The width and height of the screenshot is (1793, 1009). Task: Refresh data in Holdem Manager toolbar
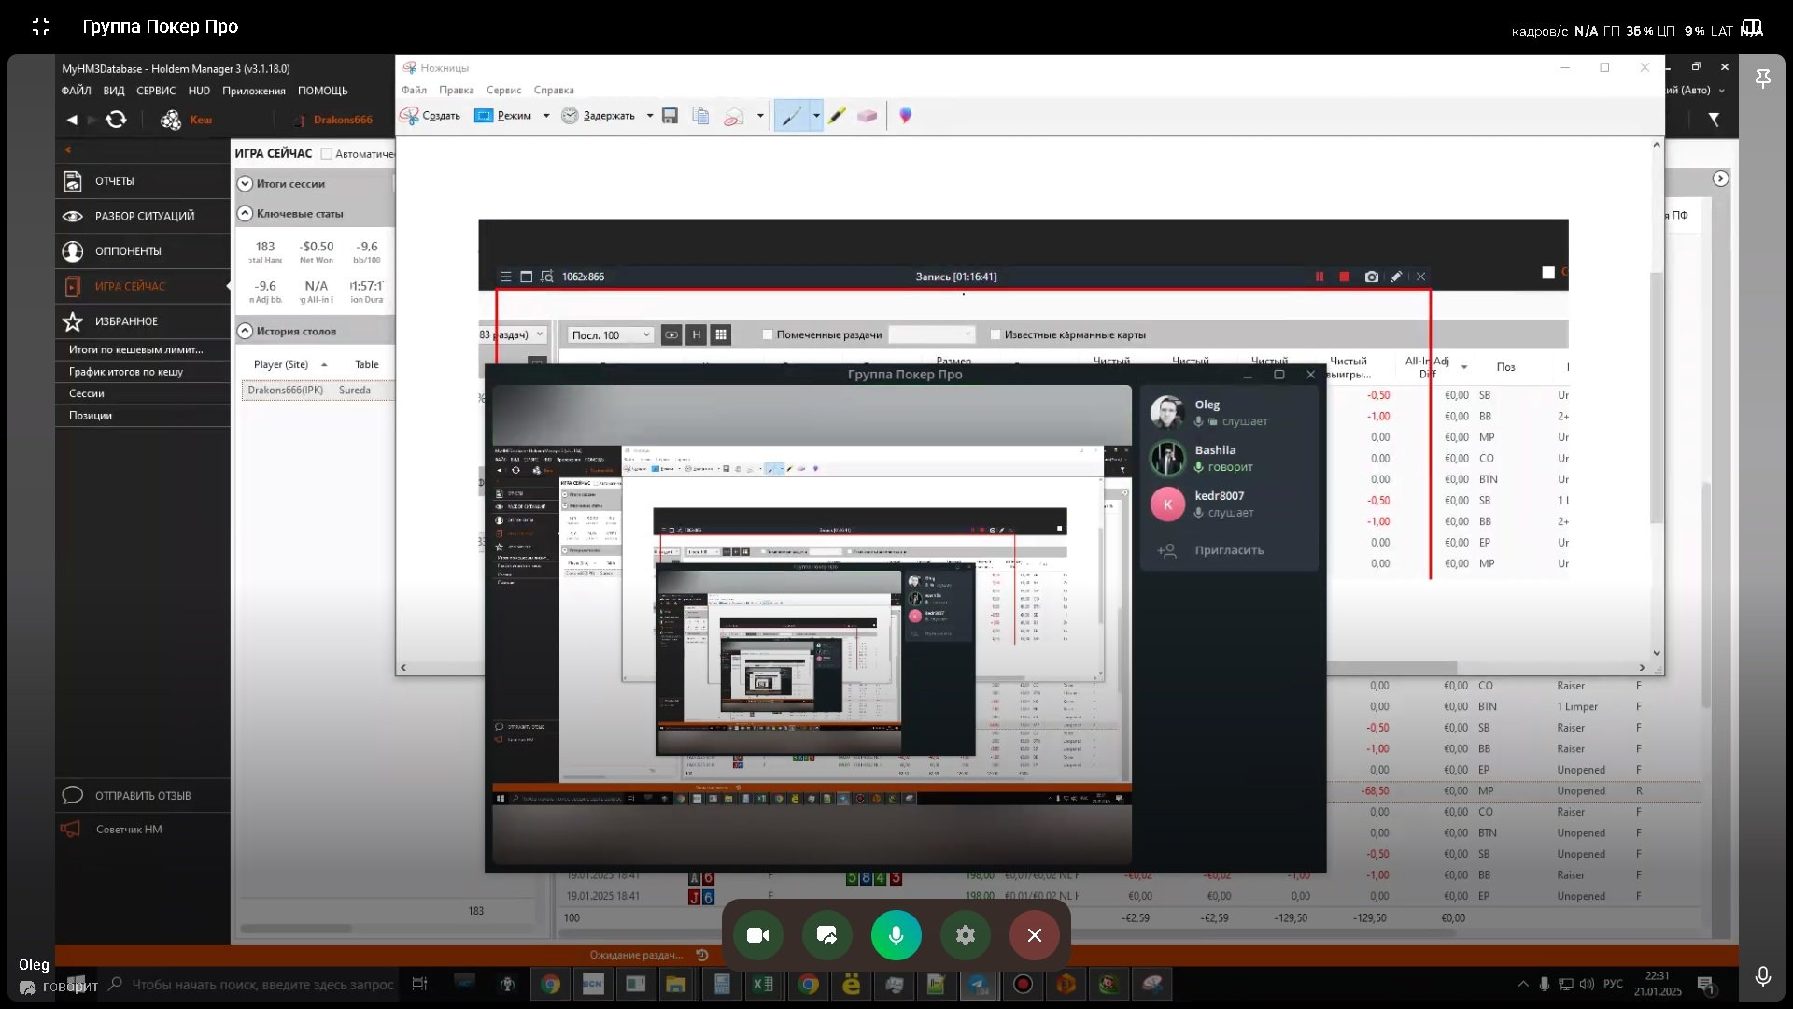coord(116,120)
